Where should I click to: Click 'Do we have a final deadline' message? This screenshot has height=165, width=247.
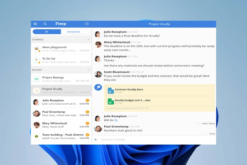tap(132, 36)
